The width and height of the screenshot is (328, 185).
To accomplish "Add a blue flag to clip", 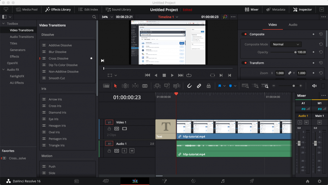I will point(220,86).
